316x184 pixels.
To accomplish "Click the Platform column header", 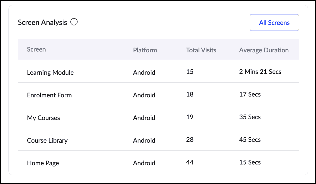I will 145,50.
